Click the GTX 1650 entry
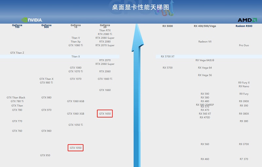Viewport: 262px width, 167px height. coord(105,114)
